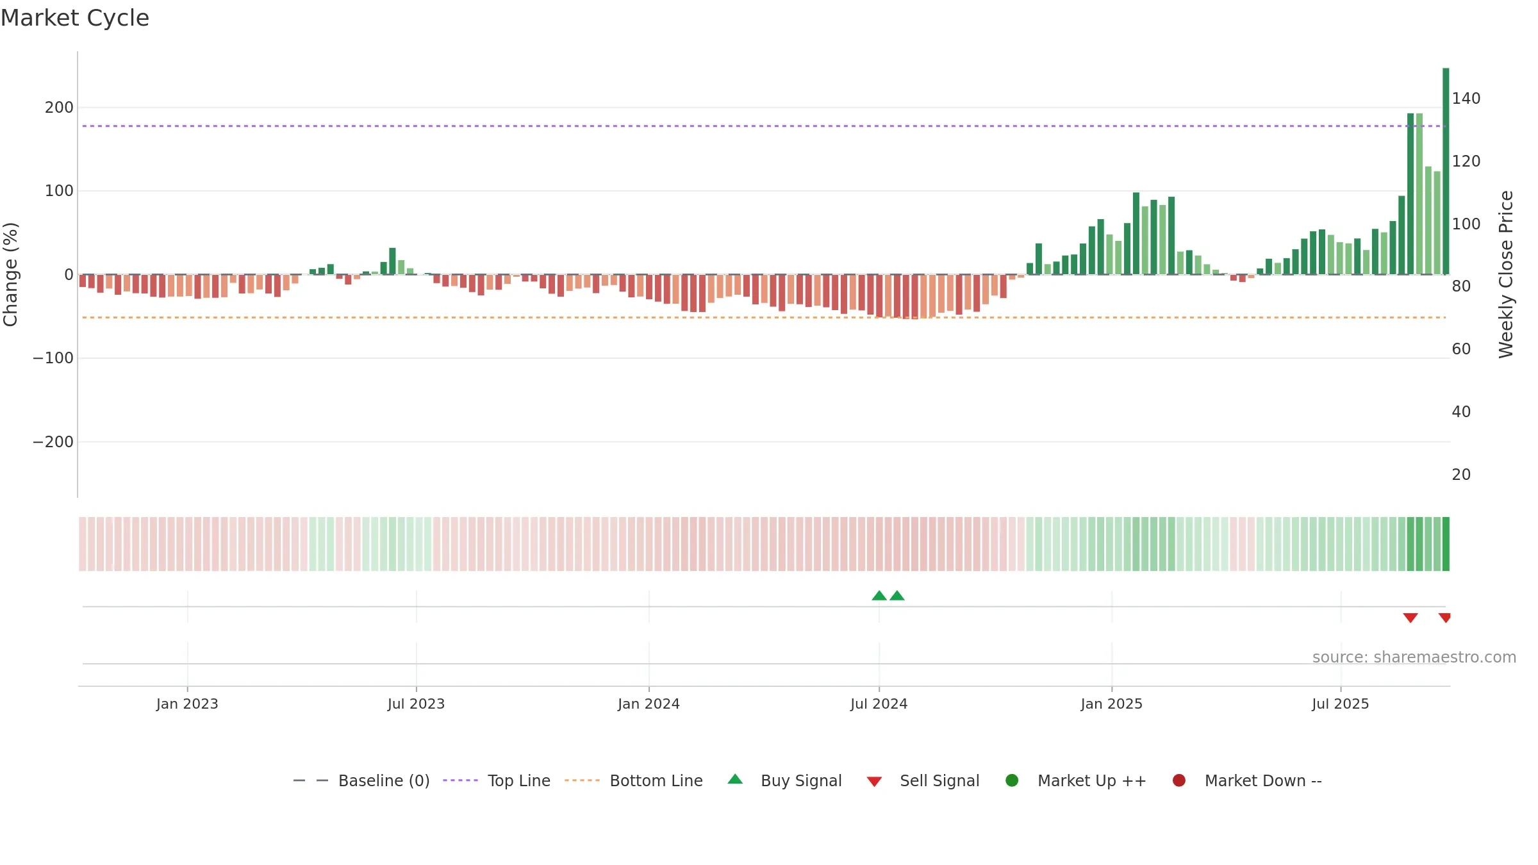This screenshot has width=1538, height=865.
Task: Click the green Buy Signal triangle icon in legend
Action: tap(735, 779)
